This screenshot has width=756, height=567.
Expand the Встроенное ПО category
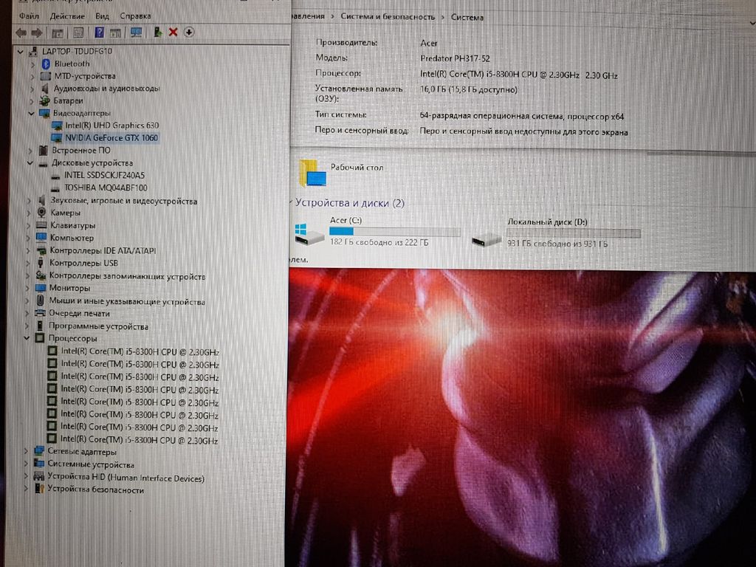coord(31,151)
